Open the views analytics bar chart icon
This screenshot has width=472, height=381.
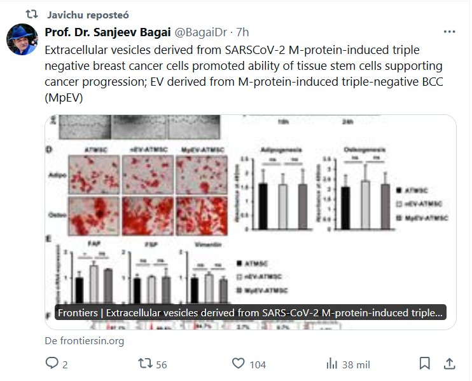[331, 364]
